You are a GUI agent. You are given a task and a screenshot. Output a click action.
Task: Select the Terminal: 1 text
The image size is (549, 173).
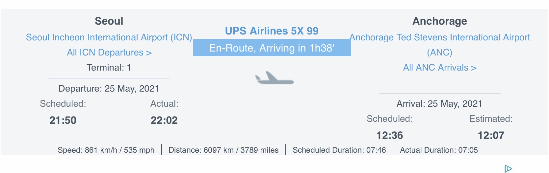point(109,68)
